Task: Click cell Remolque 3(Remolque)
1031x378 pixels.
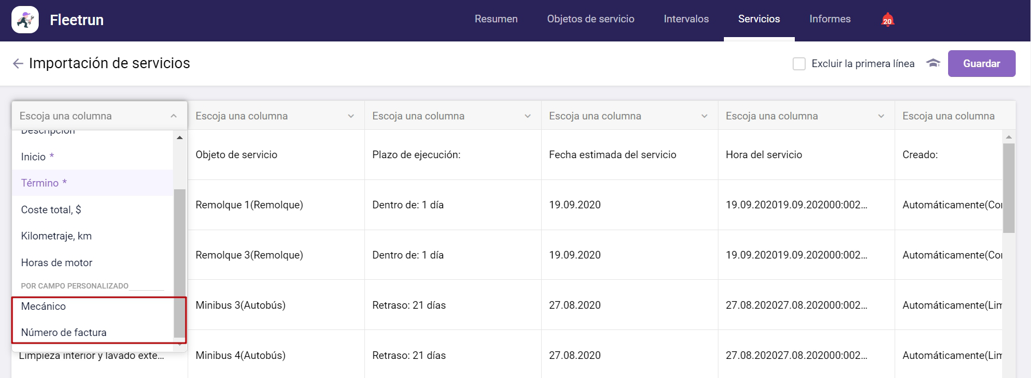Action: (x=276, y=255)
